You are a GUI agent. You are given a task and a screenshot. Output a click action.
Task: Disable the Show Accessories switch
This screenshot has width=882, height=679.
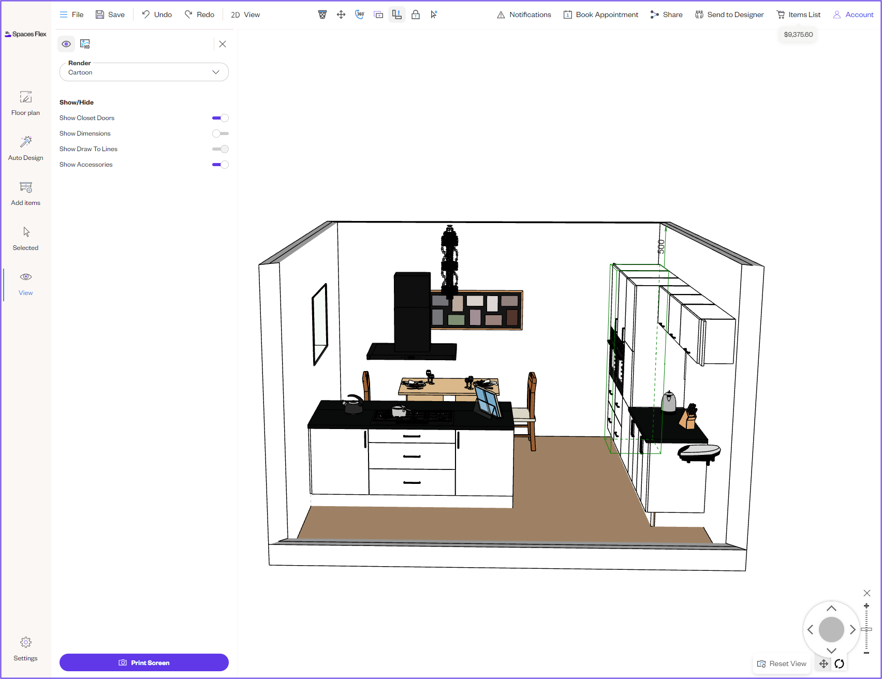220,165
